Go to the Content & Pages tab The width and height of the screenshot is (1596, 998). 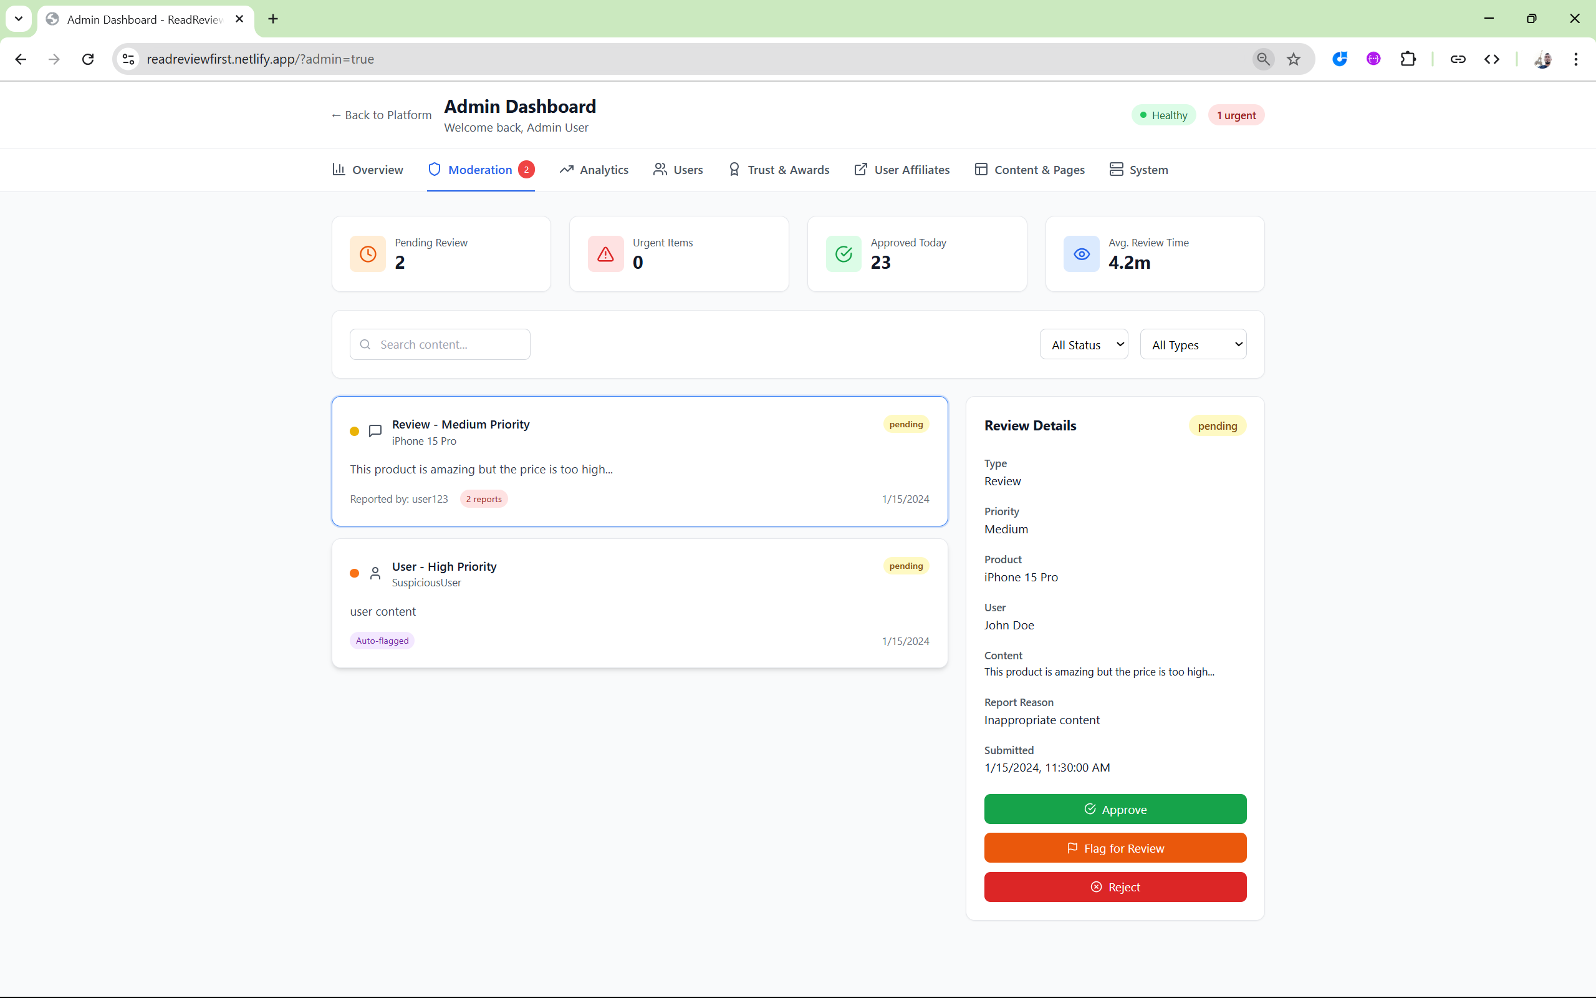[x=1029, y=170]
